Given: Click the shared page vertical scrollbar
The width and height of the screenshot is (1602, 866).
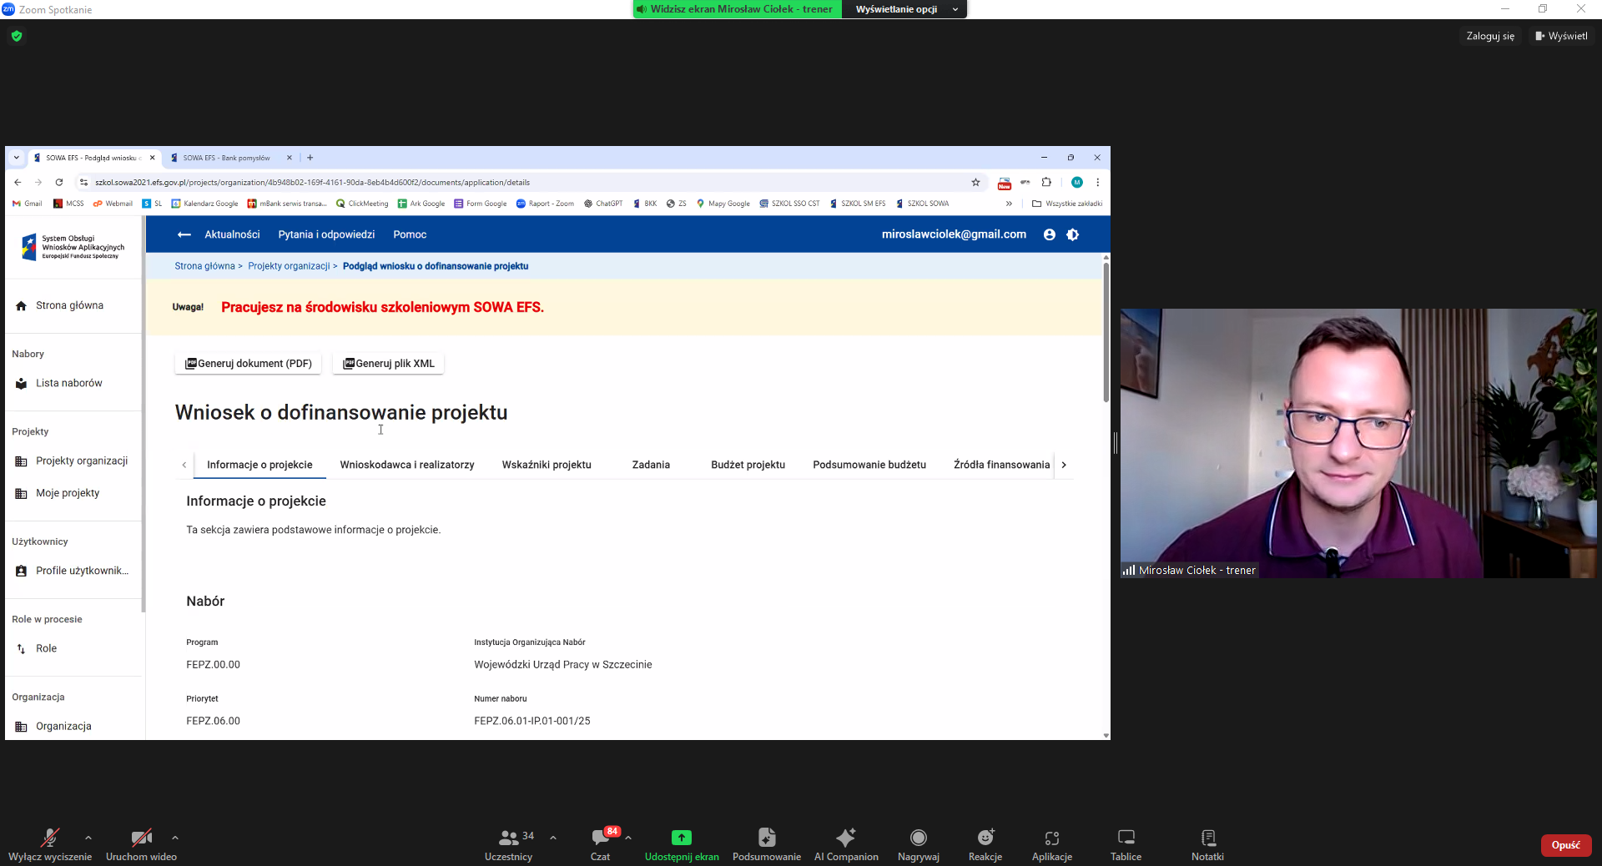Looking at the screenshot, I should click(x=1106, y=334).
